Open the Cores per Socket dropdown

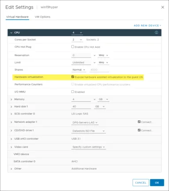(x=77, y=40)
